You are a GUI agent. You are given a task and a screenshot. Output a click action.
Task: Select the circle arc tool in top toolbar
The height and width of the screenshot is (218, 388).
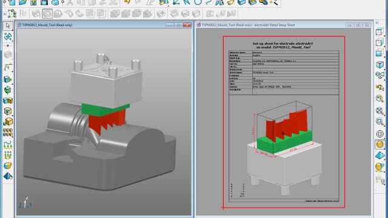pos(198,2)
